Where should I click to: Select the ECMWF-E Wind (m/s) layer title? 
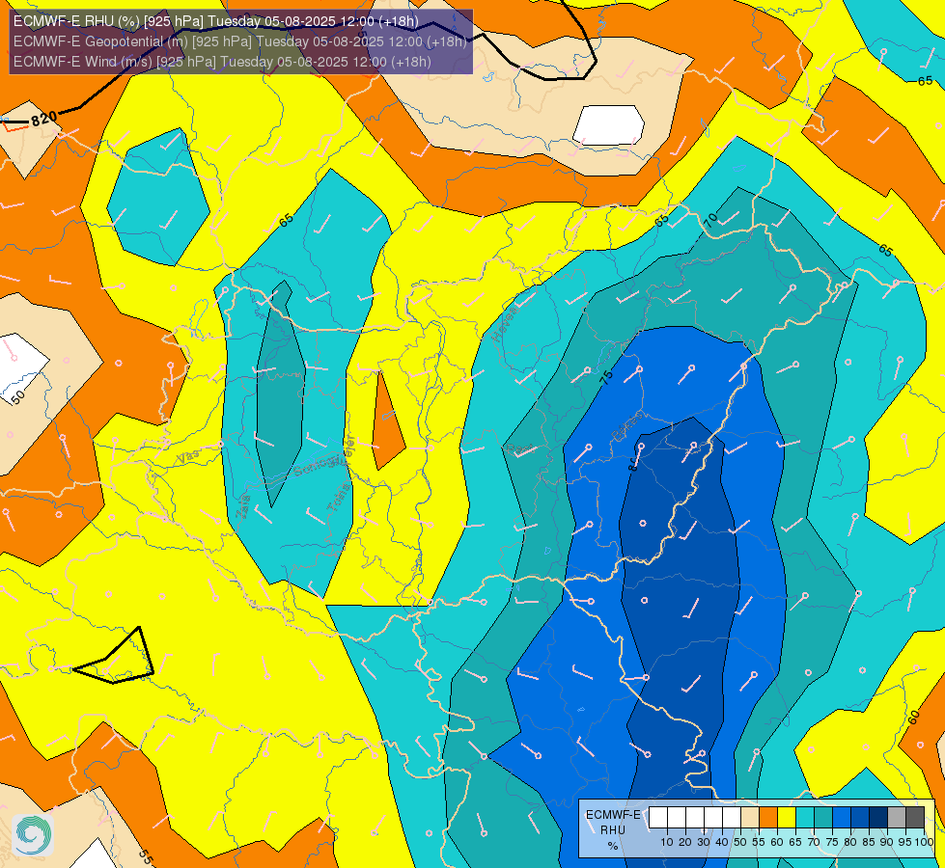tap(222, 62)
